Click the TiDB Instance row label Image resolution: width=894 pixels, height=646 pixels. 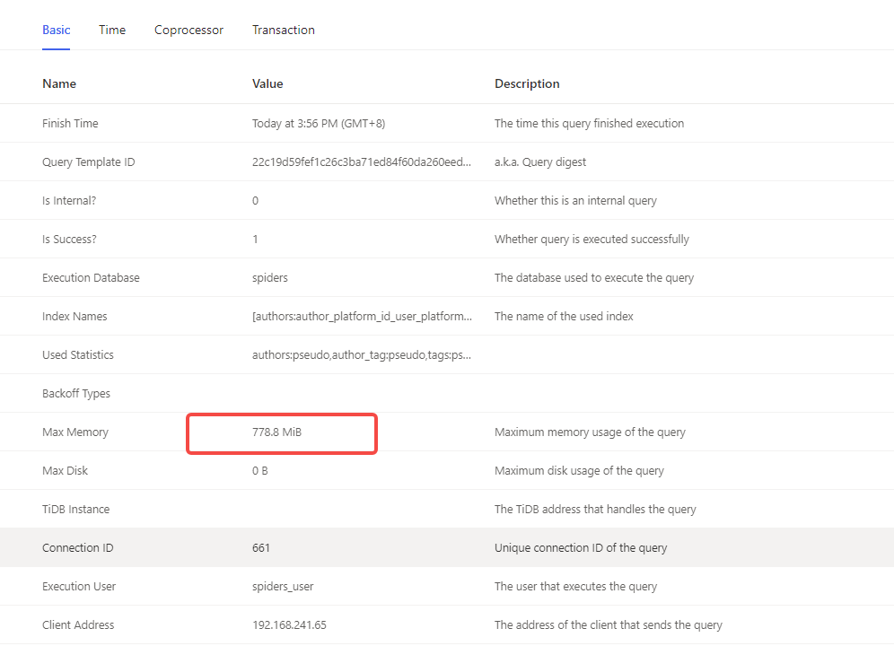tap(75, 509)
